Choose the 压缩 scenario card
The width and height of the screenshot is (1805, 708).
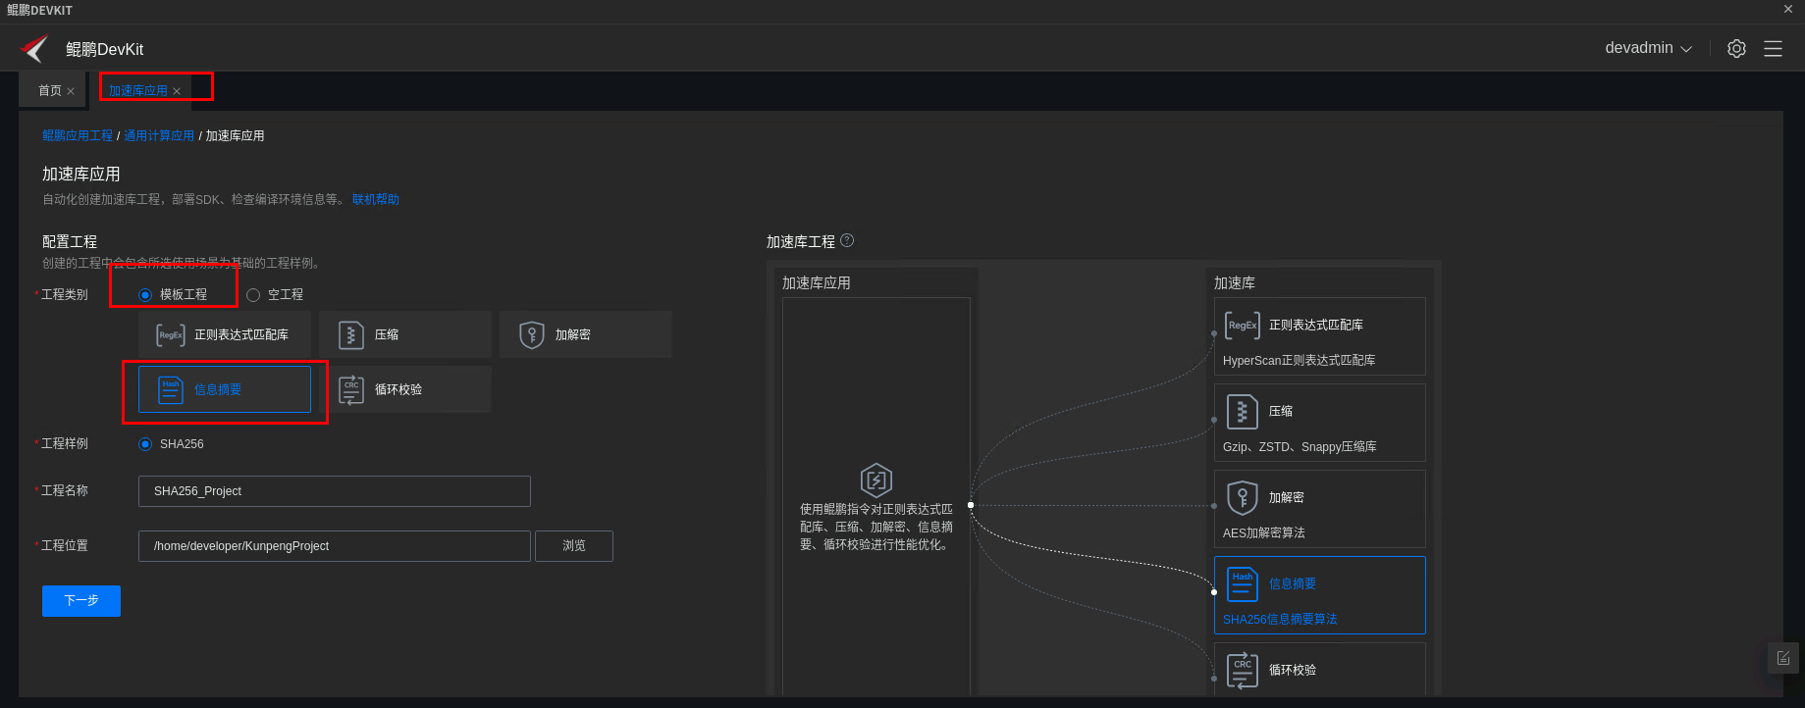[405, 334]
